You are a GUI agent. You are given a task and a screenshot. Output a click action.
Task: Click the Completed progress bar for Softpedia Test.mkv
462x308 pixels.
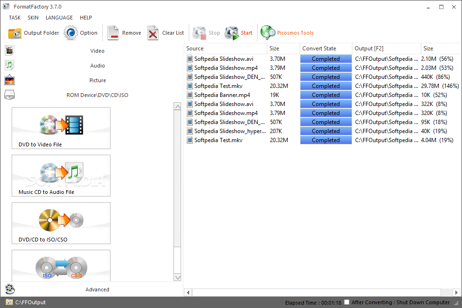pos(326,86)
